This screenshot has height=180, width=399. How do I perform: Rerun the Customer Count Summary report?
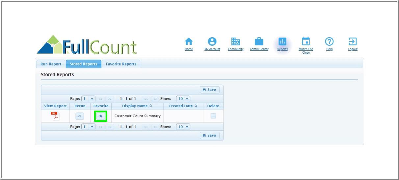(80, 116)
